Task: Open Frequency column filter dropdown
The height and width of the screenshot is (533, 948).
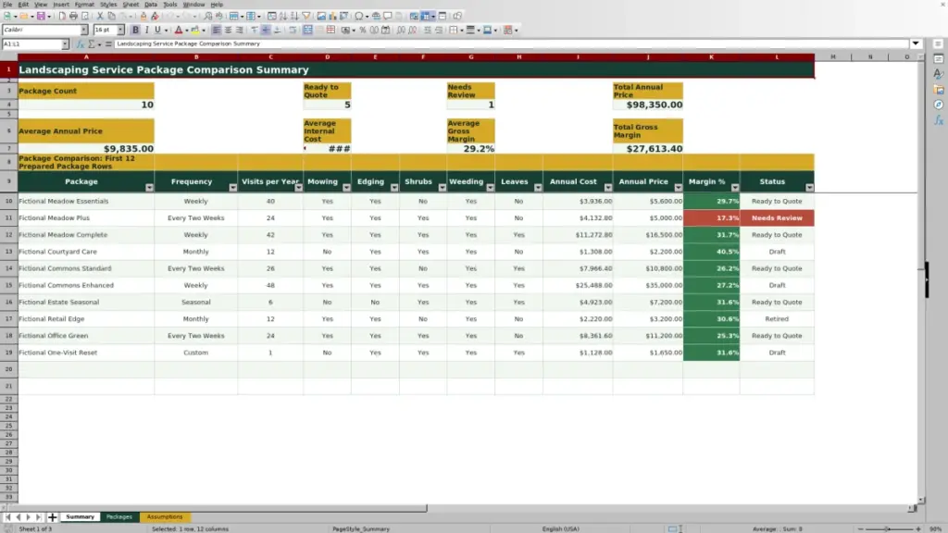Action: [232, 188]
